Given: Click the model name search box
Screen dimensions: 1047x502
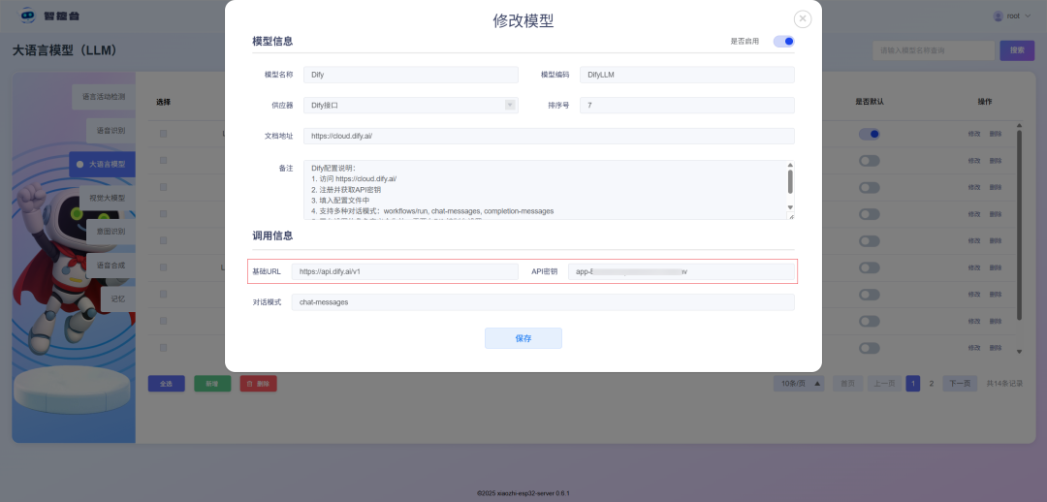Looking at the screenshot, I should [933, 50].
